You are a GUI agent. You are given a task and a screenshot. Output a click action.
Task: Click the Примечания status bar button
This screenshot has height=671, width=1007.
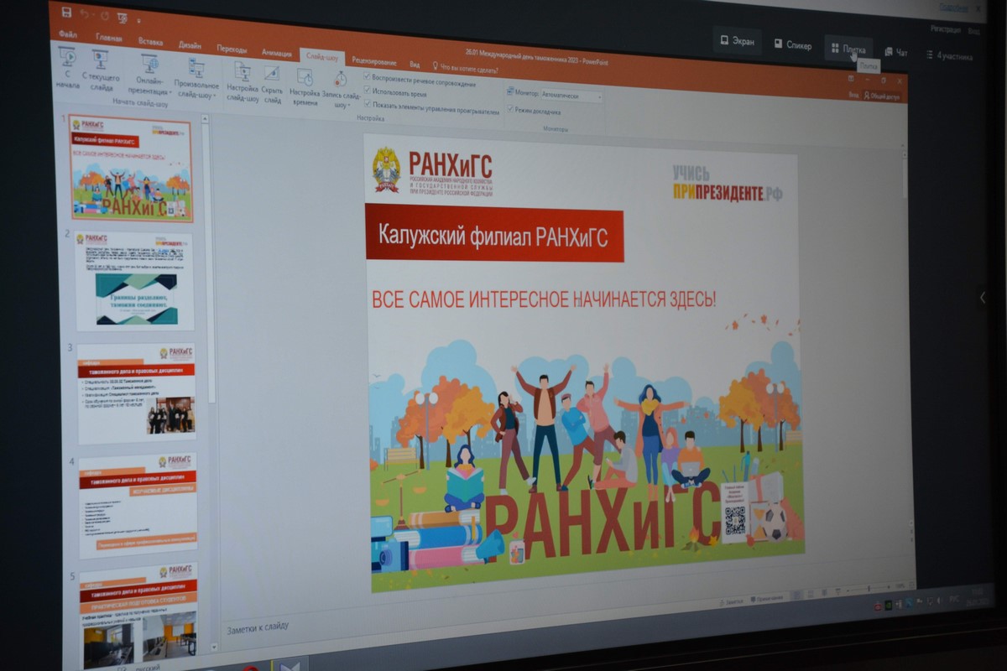point(767,598)
